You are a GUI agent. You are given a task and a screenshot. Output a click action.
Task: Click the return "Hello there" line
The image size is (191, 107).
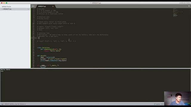coord(52,51)
